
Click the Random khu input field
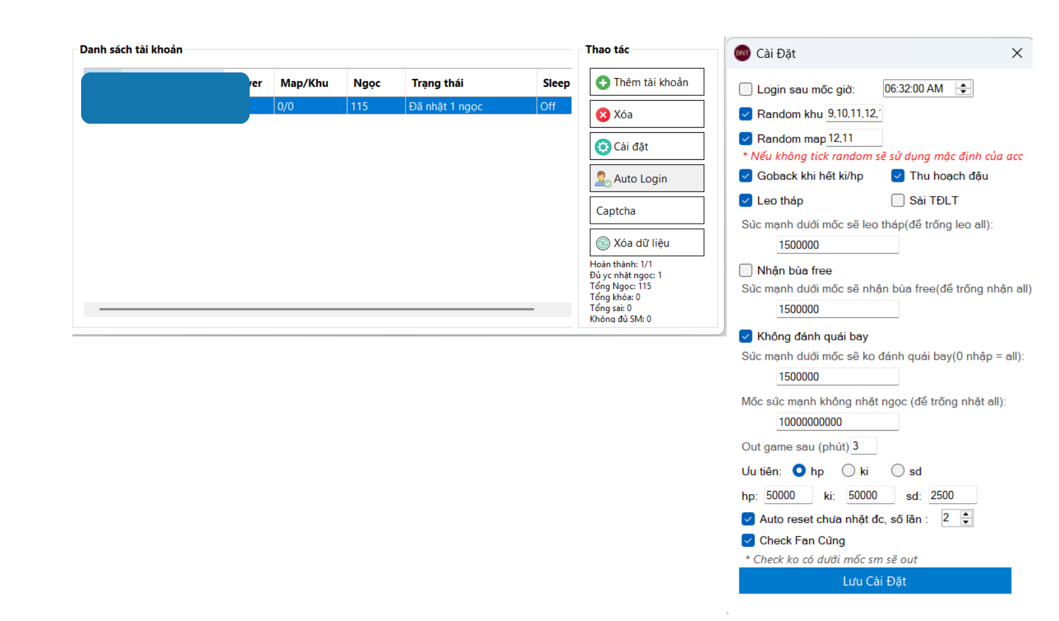853,114
